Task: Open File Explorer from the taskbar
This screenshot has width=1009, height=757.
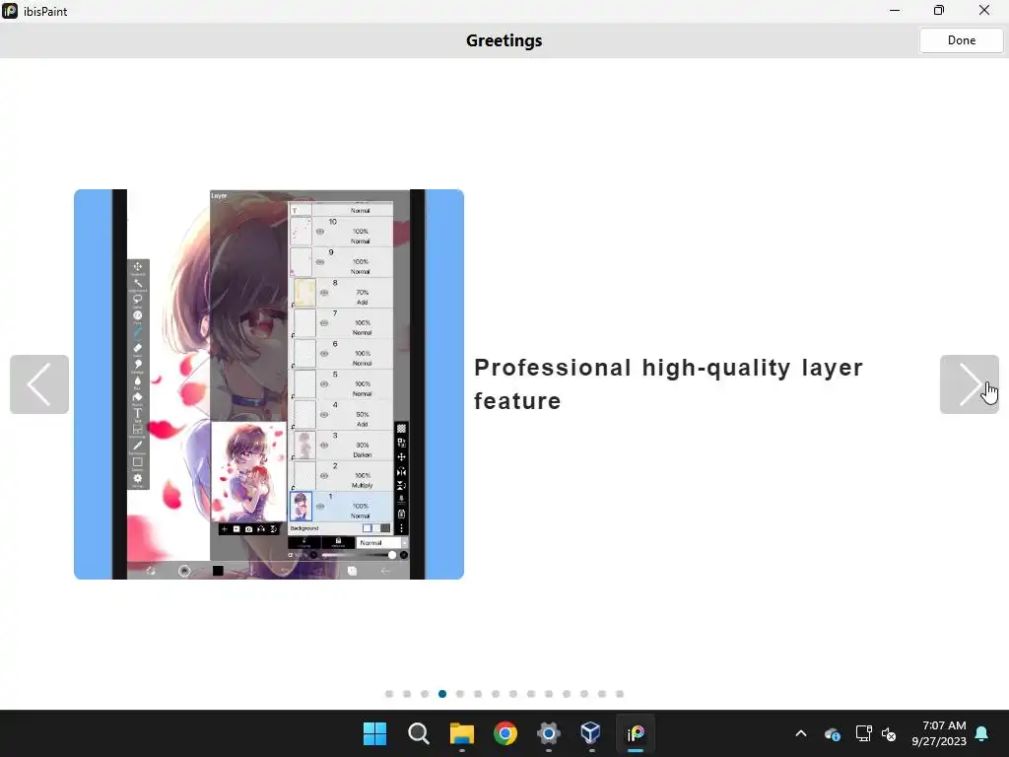Action: (461, 733)
